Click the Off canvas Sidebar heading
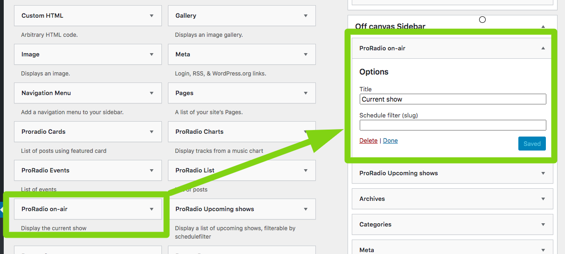The height and width of the screenshot is (254, 565). [390, 27]
